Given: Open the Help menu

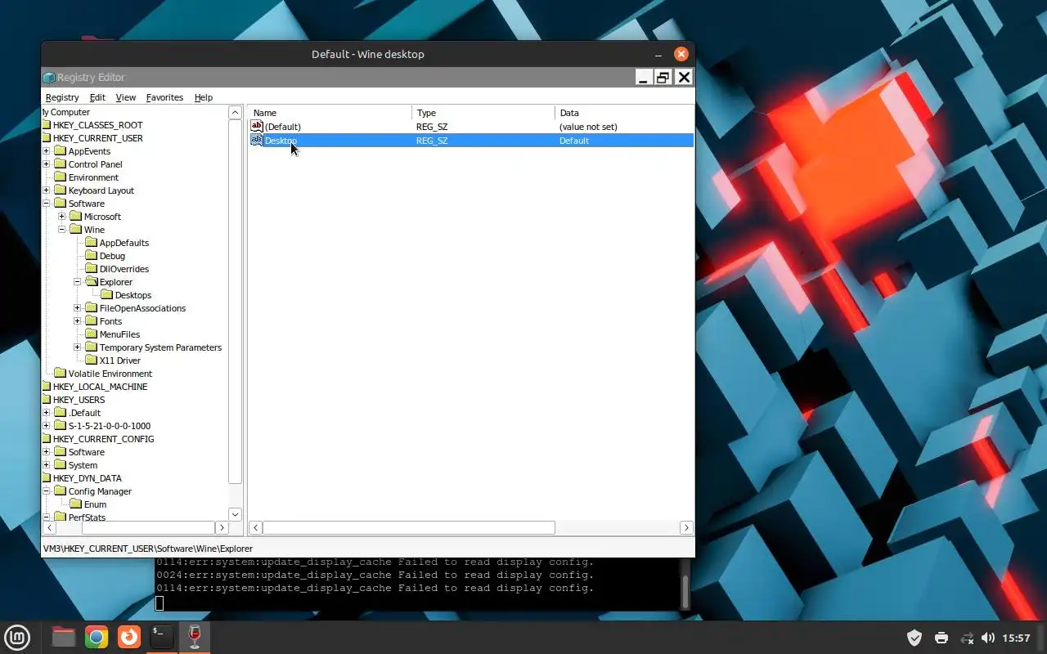Looking at the screenshot, I should click(203, 97).
